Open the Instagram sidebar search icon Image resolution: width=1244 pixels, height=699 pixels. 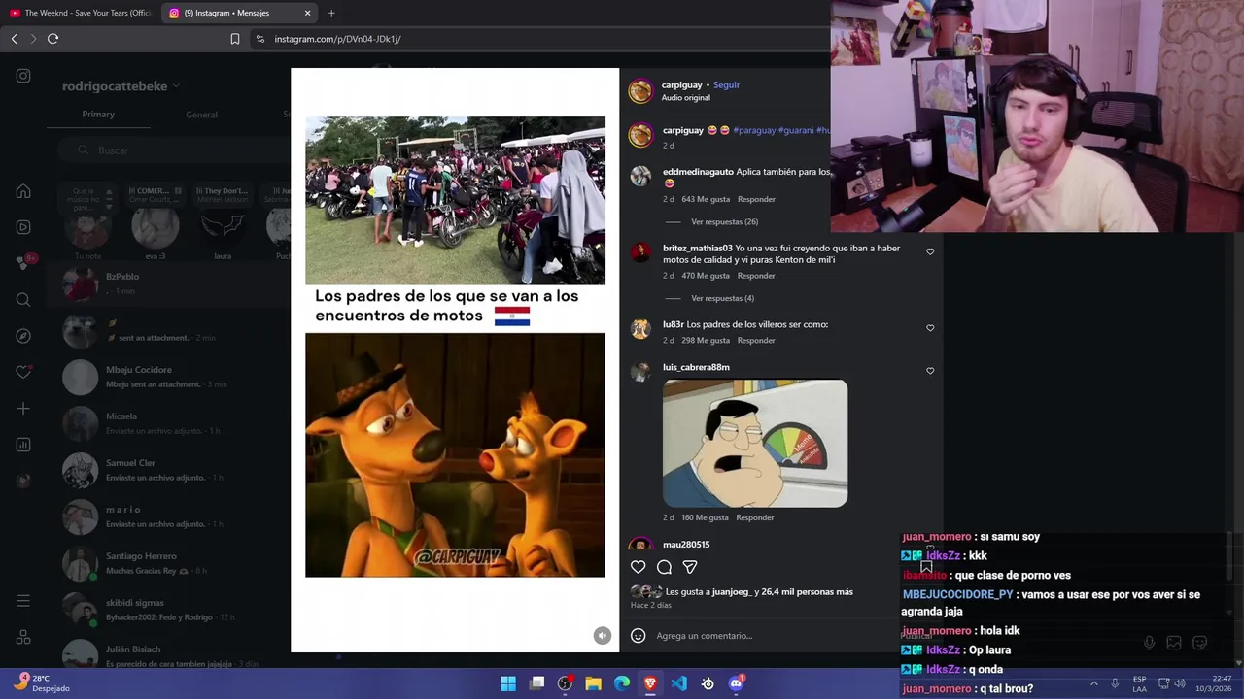(x=23, y=300)
